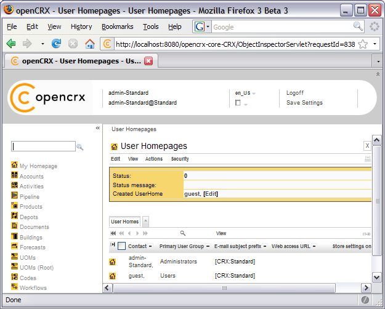Viewport: 385px width, 309px height.
Task: Open the tab list dropdown arrow
Action: pos(378,62)
